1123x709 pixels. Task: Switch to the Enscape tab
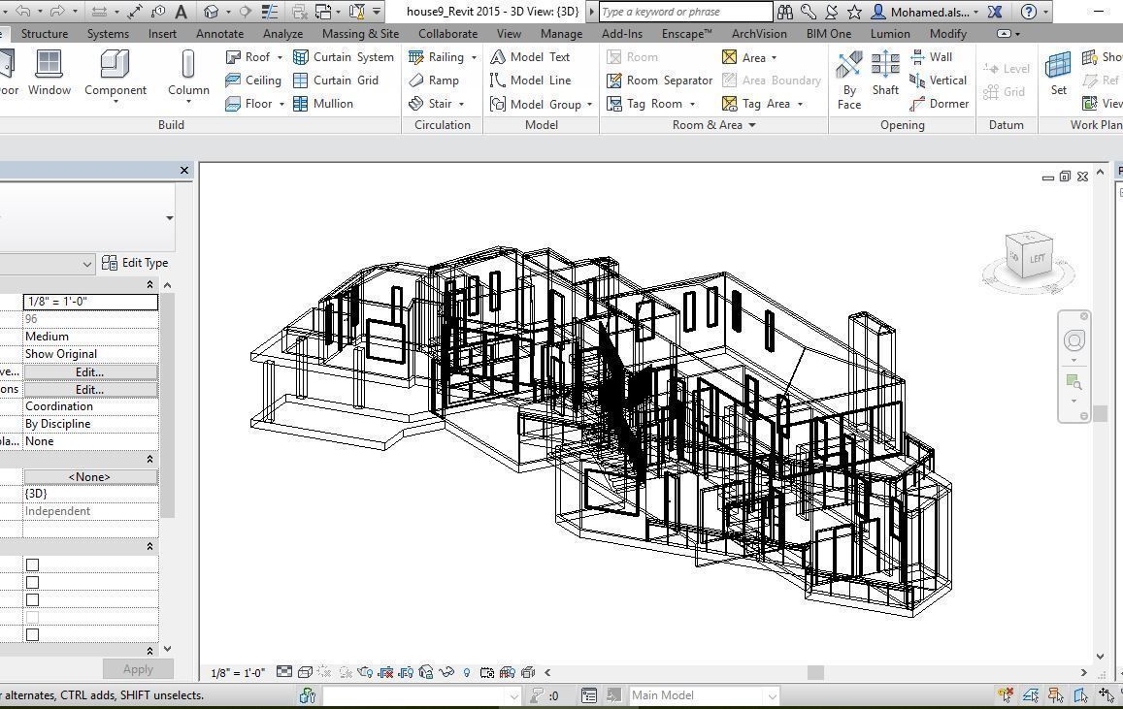coord(686,34)
